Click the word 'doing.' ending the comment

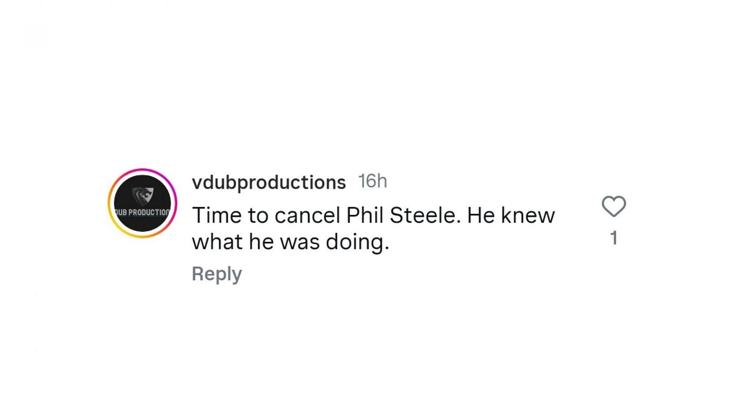(357, 242)
